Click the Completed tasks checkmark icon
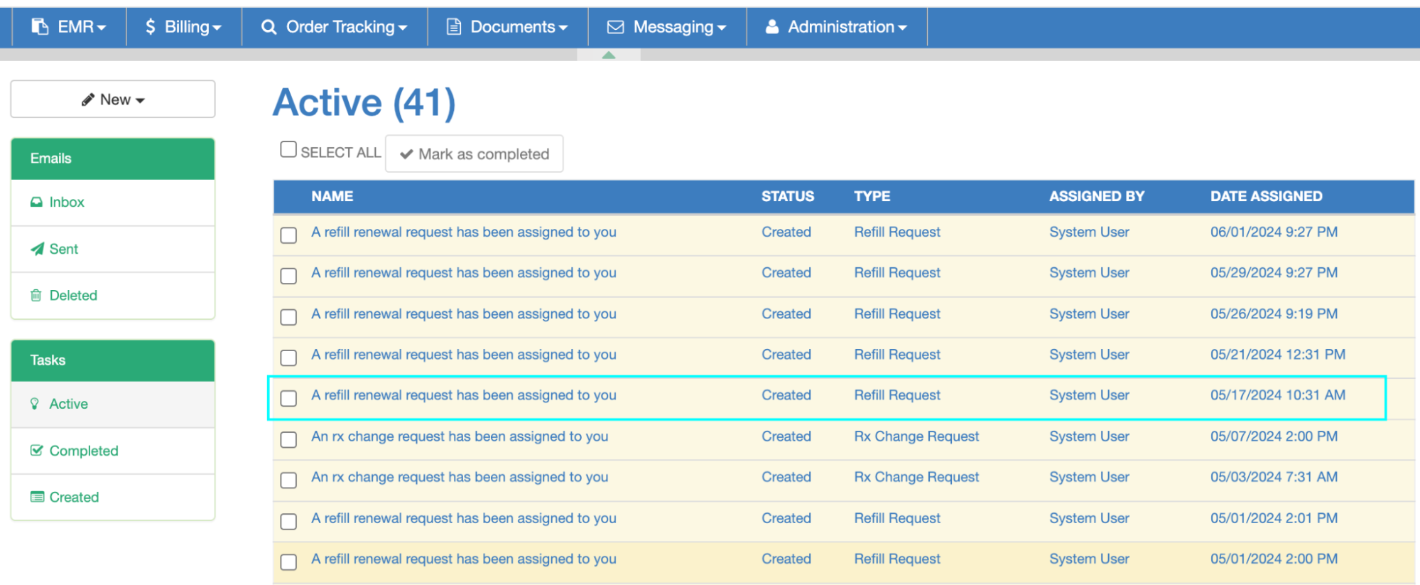1420x585 pixels. [36, 451]
